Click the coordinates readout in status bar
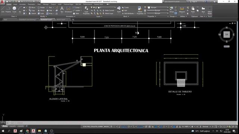239x134 pixels. tap(93, 127)
